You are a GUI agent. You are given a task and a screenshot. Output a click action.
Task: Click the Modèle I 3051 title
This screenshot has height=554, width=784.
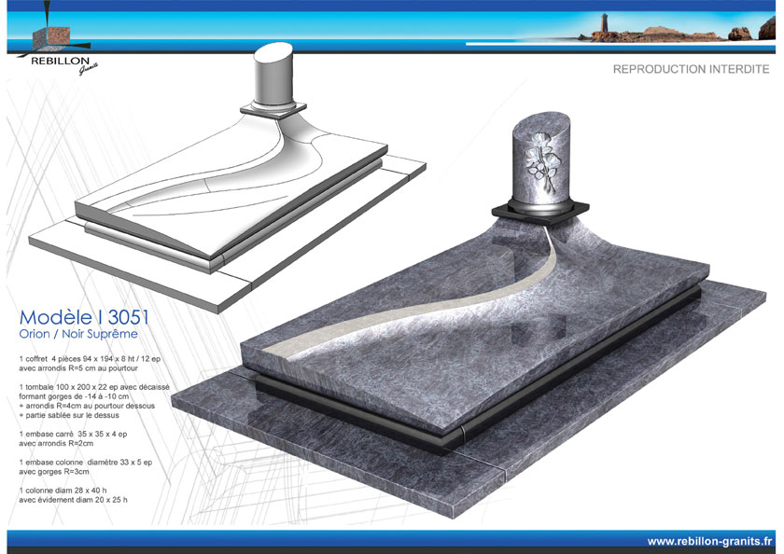click(84, 317)
